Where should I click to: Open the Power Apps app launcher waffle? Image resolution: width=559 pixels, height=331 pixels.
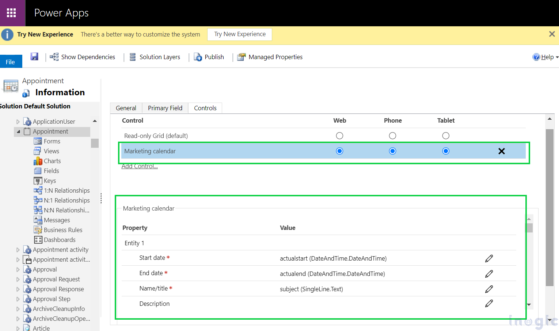11,13
